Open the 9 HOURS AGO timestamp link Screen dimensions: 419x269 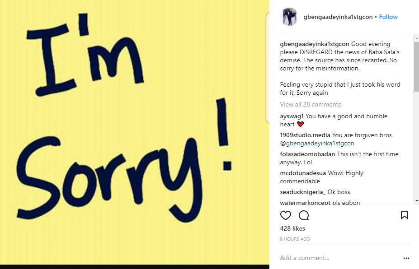[295, 239]
